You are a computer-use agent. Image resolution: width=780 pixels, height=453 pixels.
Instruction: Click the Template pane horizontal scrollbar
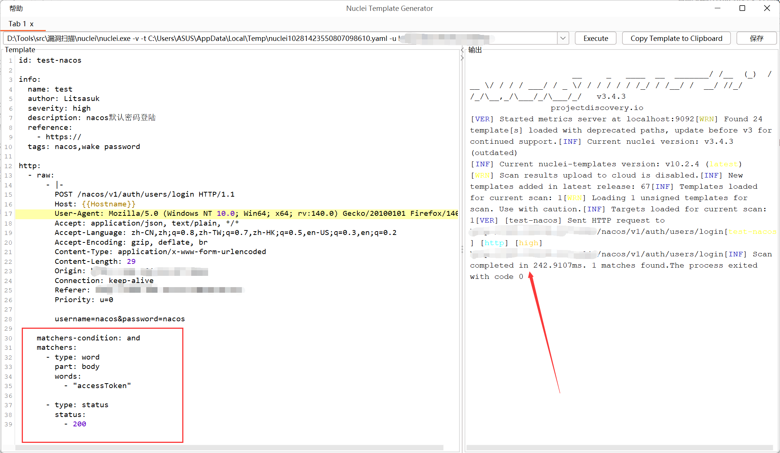click(x=229, y=448)
